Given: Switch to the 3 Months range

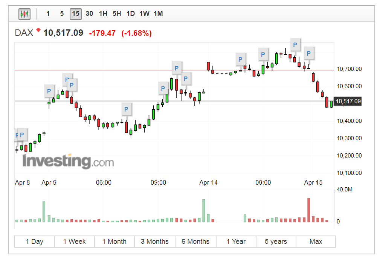Looking at the screenshot, I should coord(154,242).
